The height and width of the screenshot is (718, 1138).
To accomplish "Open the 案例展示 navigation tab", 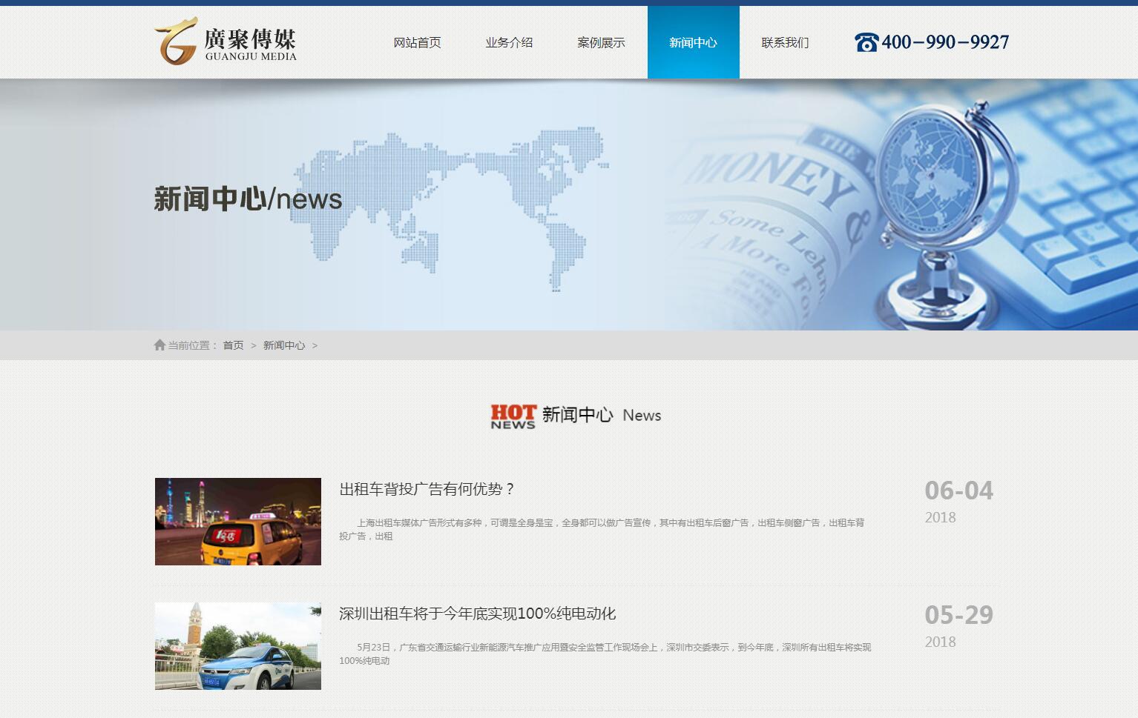I will tap(601, 43).
